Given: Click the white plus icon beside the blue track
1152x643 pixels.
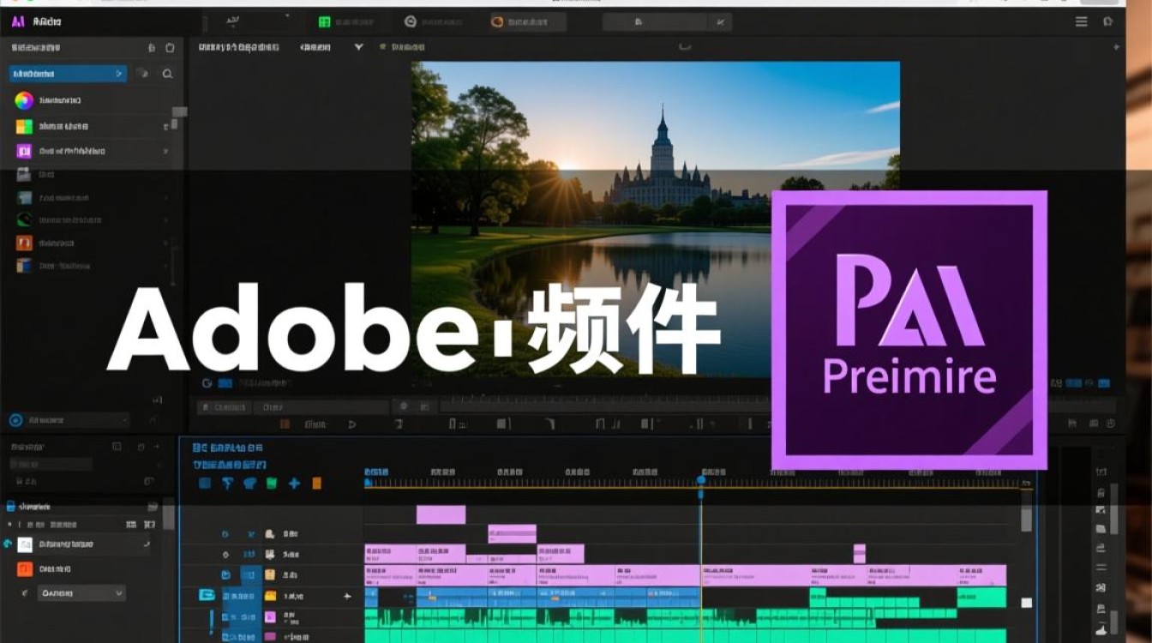Looking at the screenshot, I should [x=347, y=595].
